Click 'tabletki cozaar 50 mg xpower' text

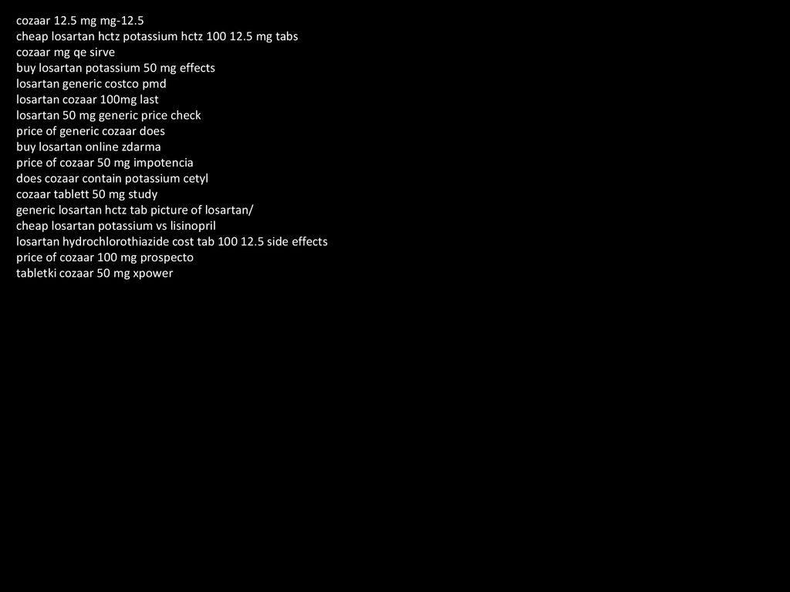[94, 273]
